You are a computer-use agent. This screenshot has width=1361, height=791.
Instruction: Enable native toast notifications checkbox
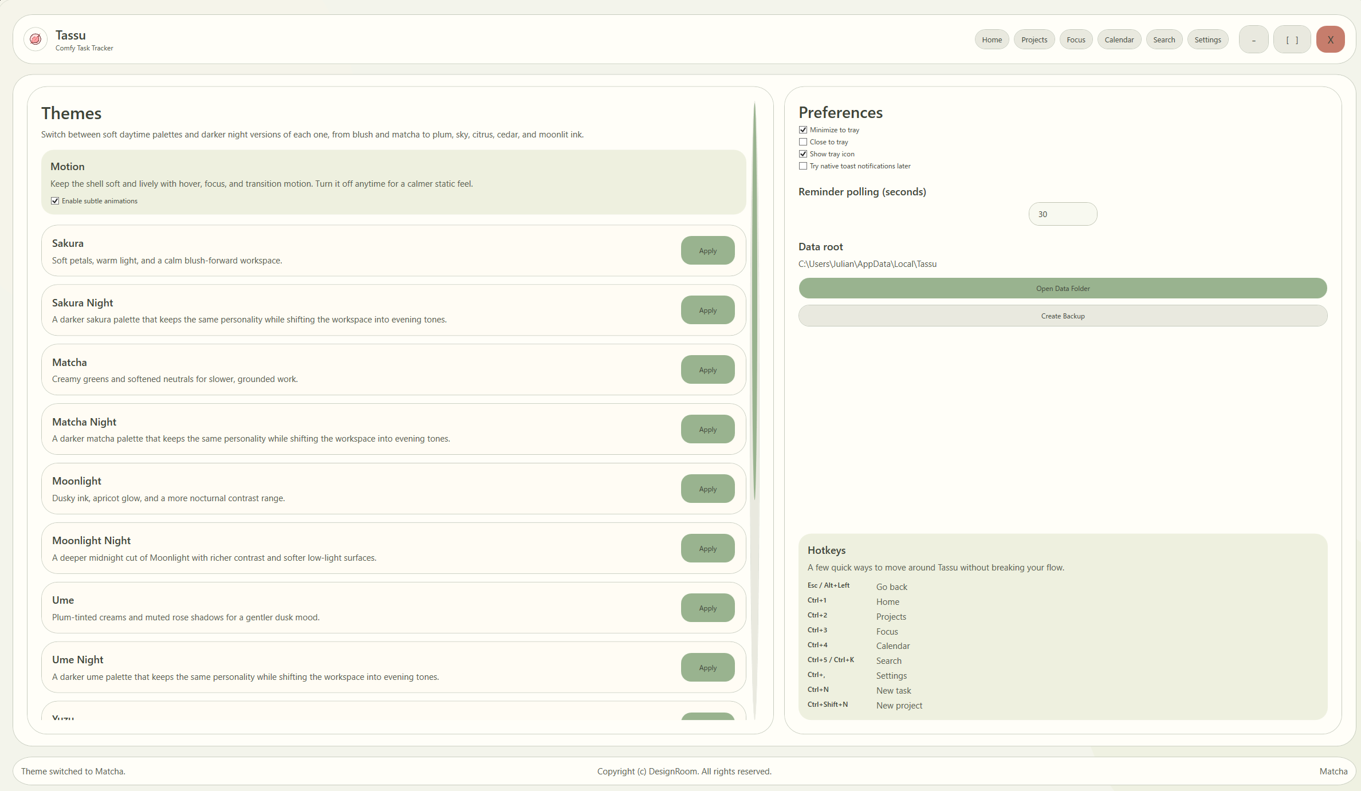[803, 166]
